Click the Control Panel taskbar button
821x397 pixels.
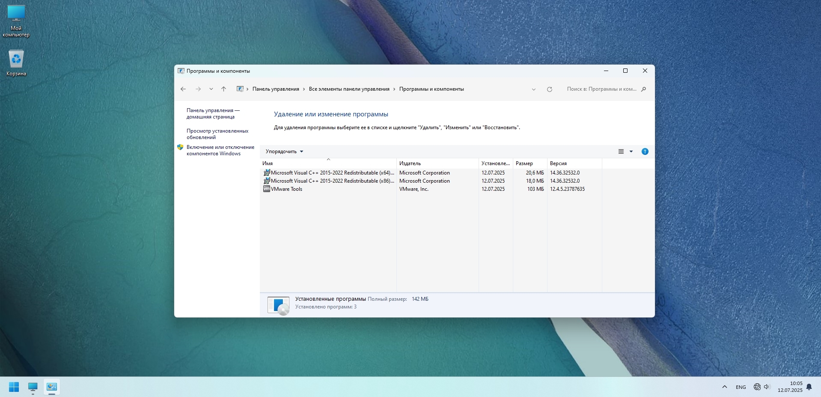tap(52, 387)
